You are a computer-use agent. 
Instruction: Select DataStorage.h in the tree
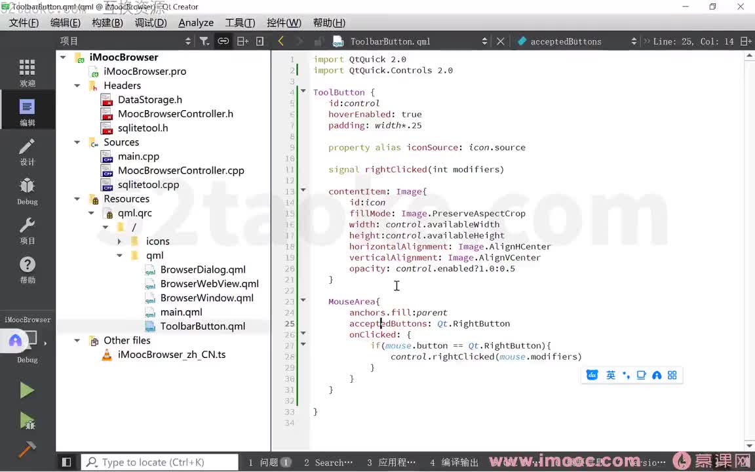point(149,100)
